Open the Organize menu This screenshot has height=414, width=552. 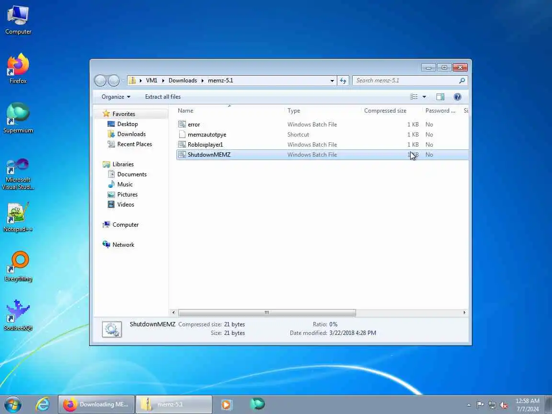[x=116, y=97]
